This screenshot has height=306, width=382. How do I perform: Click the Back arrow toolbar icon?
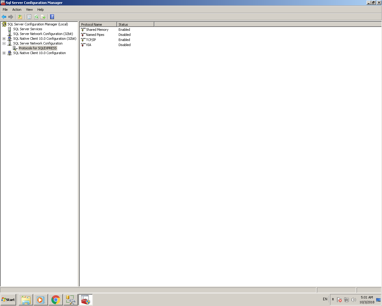tap(4, 17)
